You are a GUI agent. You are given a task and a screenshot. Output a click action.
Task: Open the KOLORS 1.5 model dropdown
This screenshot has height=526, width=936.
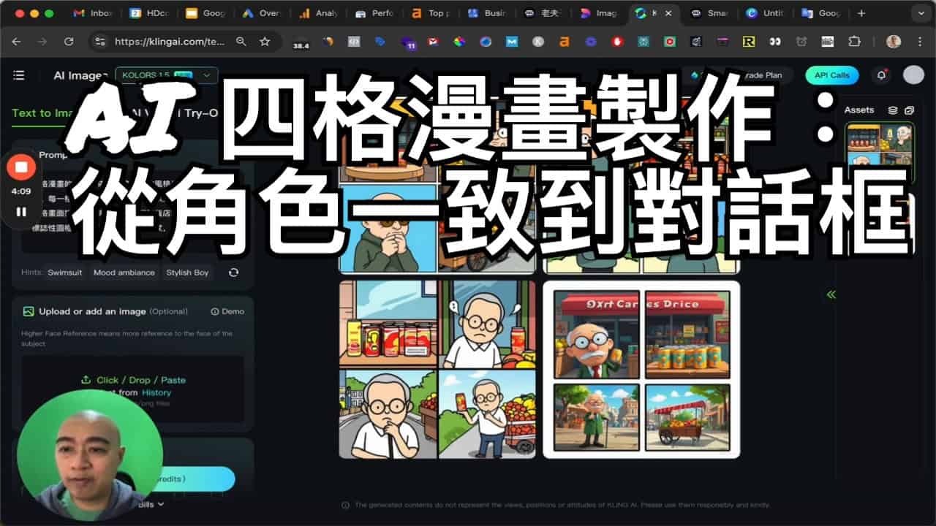[x=167, y=75]
